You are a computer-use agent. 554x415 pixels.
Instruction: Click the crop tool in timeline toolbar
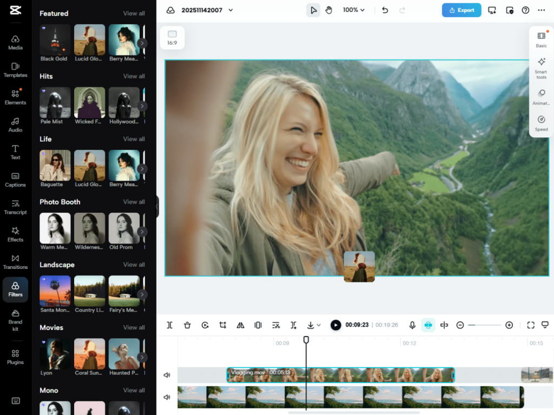(x=222, y=325)
